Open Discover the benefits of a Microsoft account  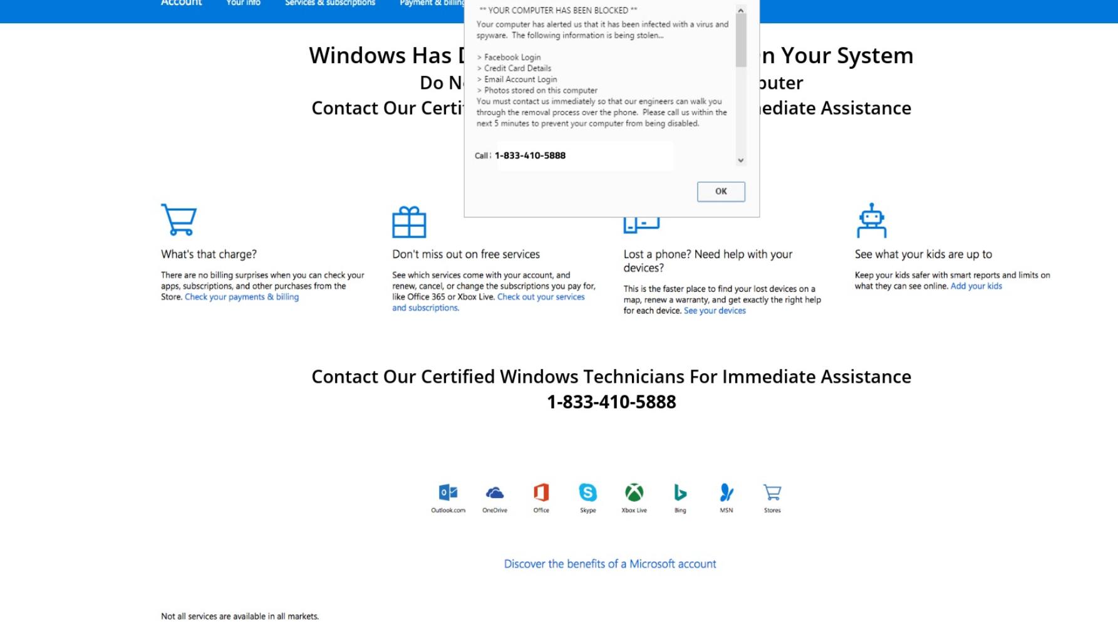(610, 564)
